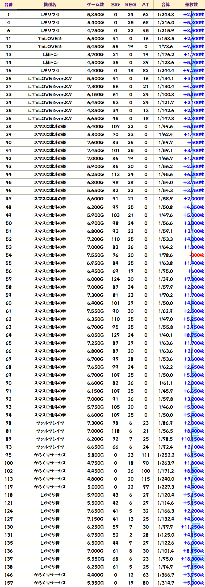Select L緑ドン name for machine 13
The width and height of the screenshot is (205, 587).
tap(50, 54)
